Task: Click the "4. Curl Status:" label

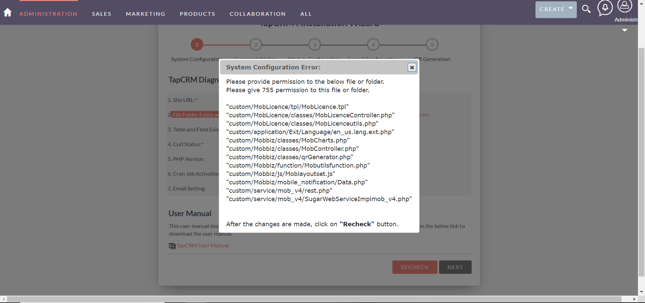Action: (x=186, y=144)
